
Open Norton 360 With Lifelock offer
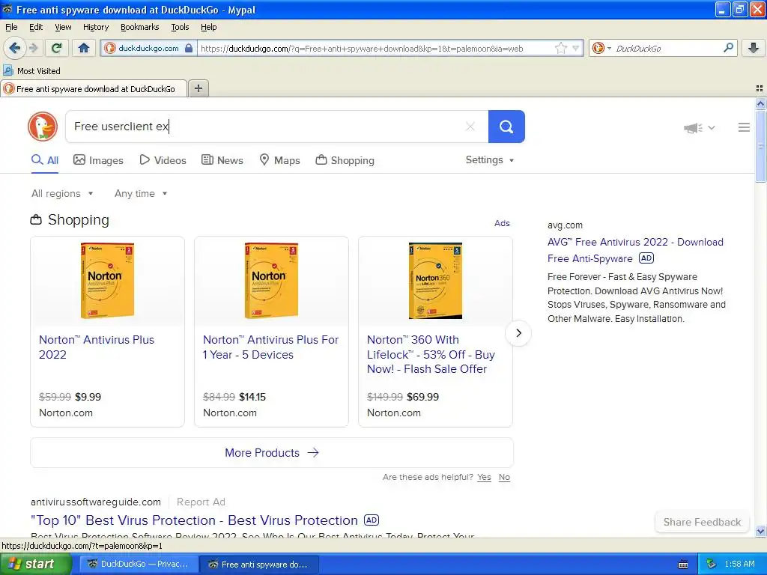[431, 354]
